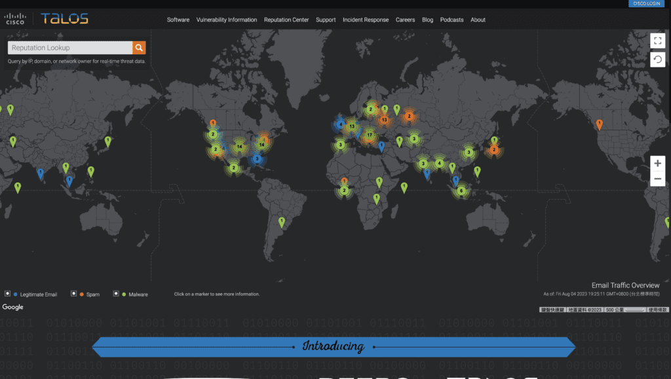Image resolution: width=671 pixels, height=379 pixels.
Task: Zoom in on the map
Action: coord(658,163)
